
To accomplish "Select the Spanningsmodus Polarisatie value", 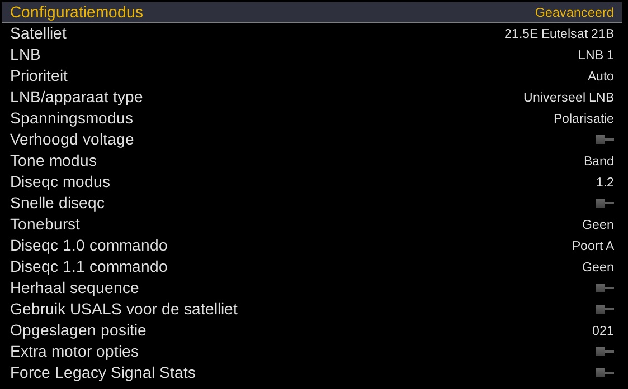I will coord(583,119).
